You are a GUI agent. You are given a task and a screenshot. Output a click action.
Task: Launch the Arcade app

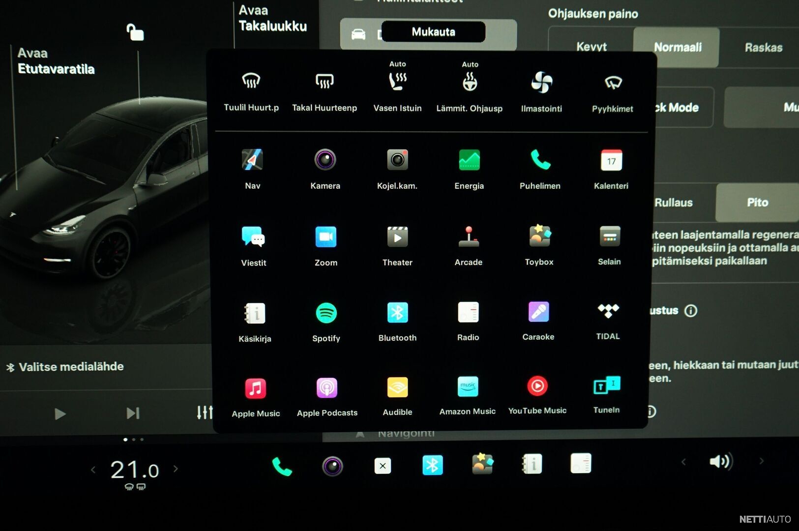point(469,246)
